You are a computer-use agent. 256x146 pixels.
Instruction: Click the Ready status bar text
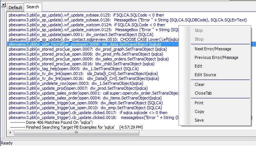point(7,143)
